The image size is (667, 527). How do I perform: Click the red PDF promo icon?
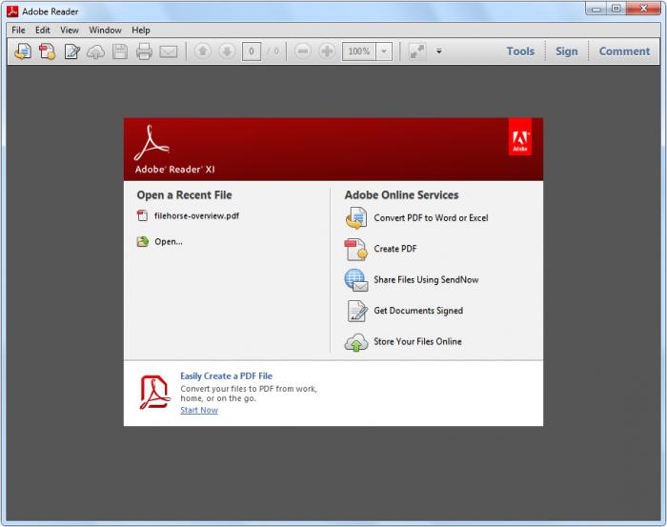pyautogui.click(x=154, y=393)
